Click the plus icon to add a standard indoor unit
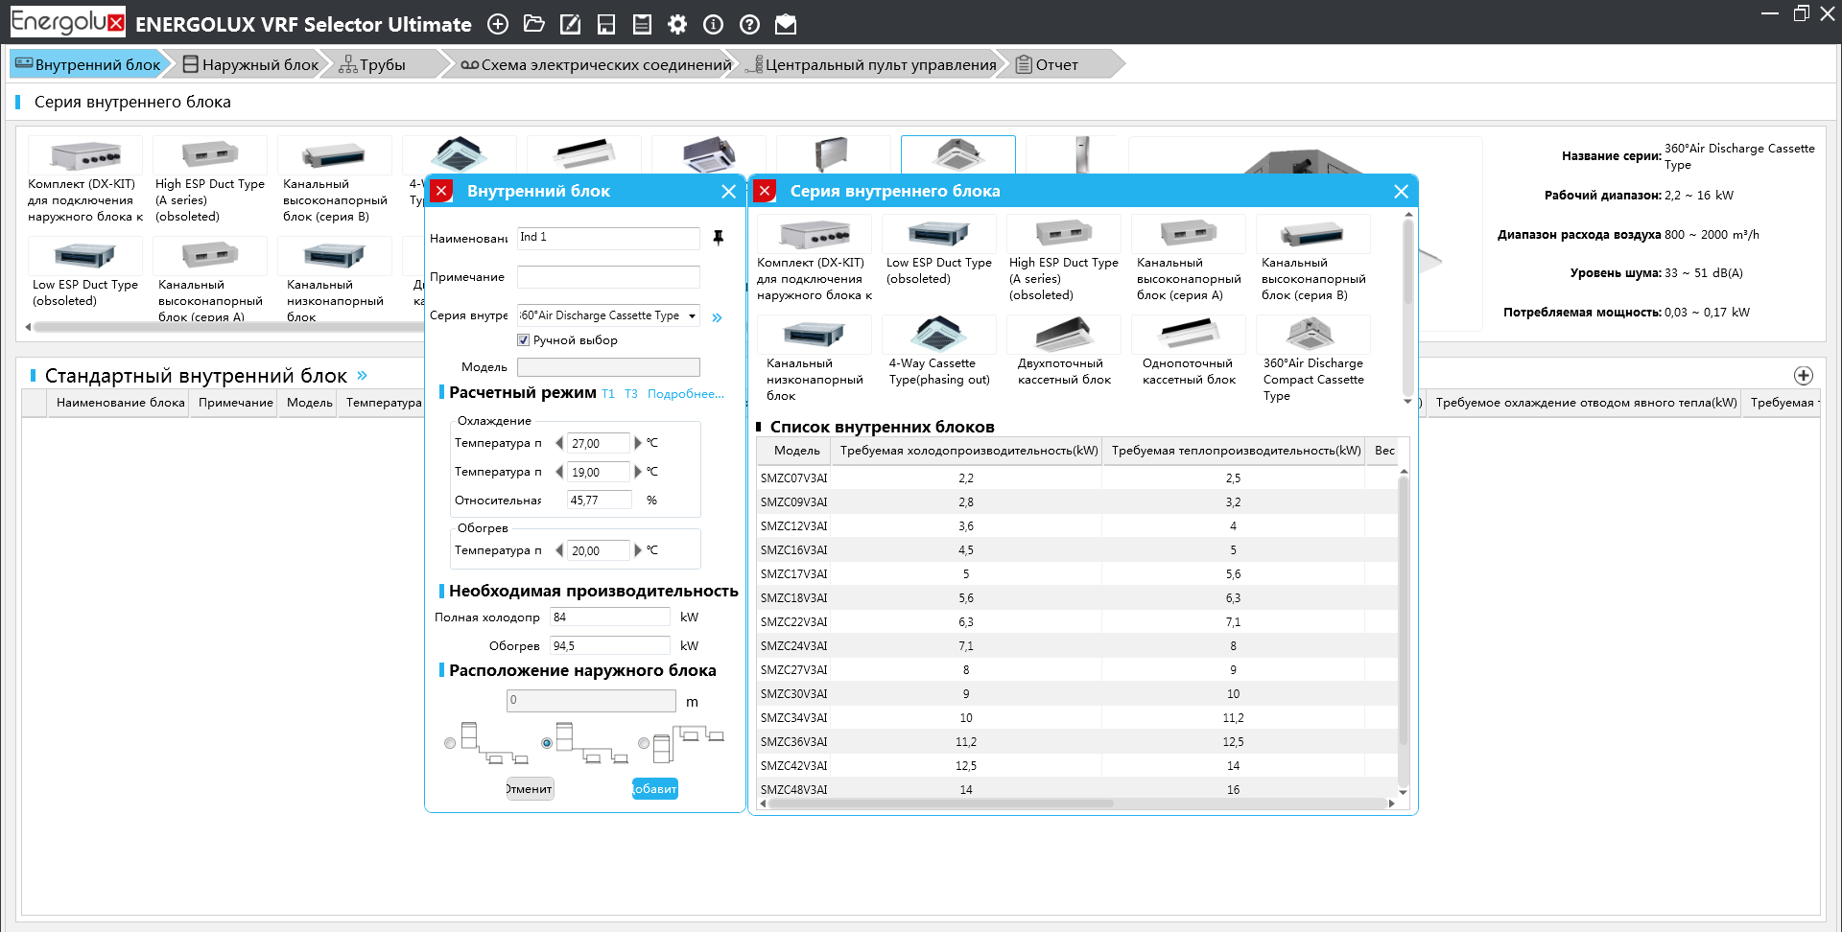This screenshot has height=932, width=1842. (x=1804, y=376)
